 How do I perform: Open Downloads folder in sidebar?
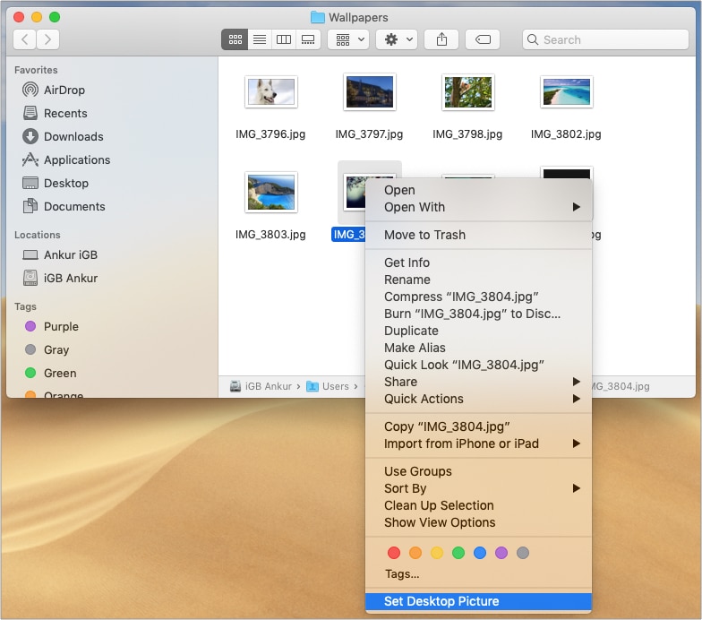pos(73,136)
